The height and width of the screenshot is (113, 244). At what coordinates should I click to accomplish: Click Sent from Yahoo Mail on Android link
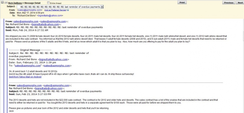[x=25, y=77]
